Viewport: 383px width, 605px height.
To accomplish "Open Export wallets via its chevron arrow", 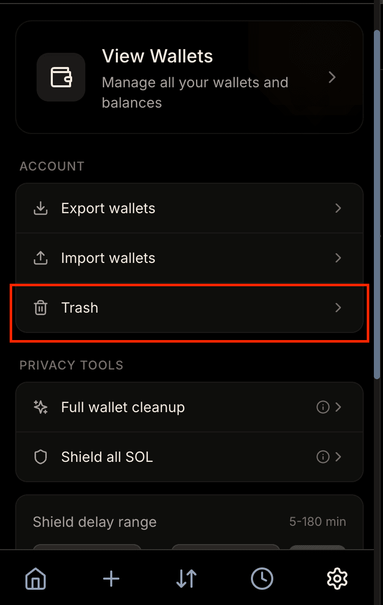I will (x=338, y=208).
